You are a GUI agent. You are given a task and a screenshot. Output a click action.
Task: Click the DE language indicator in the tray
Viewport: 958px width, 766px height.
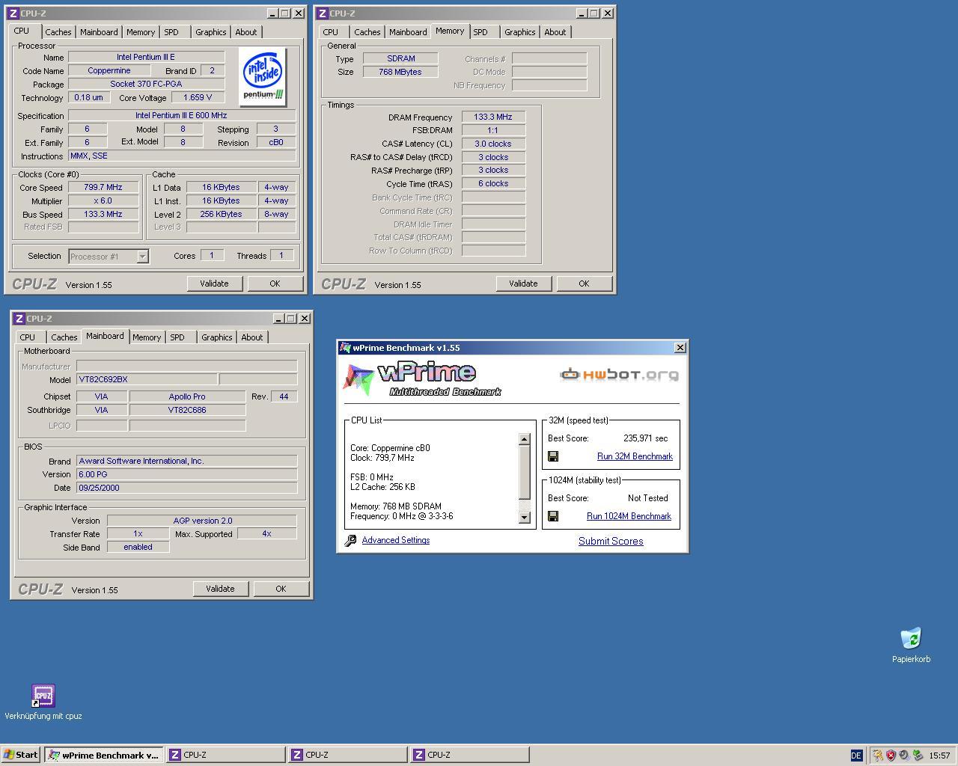coord(856,756)
